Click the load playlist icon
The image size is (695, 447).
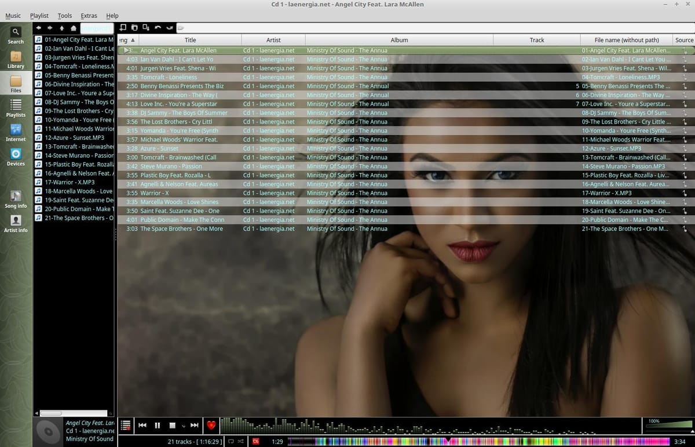[x=134, y=27]
